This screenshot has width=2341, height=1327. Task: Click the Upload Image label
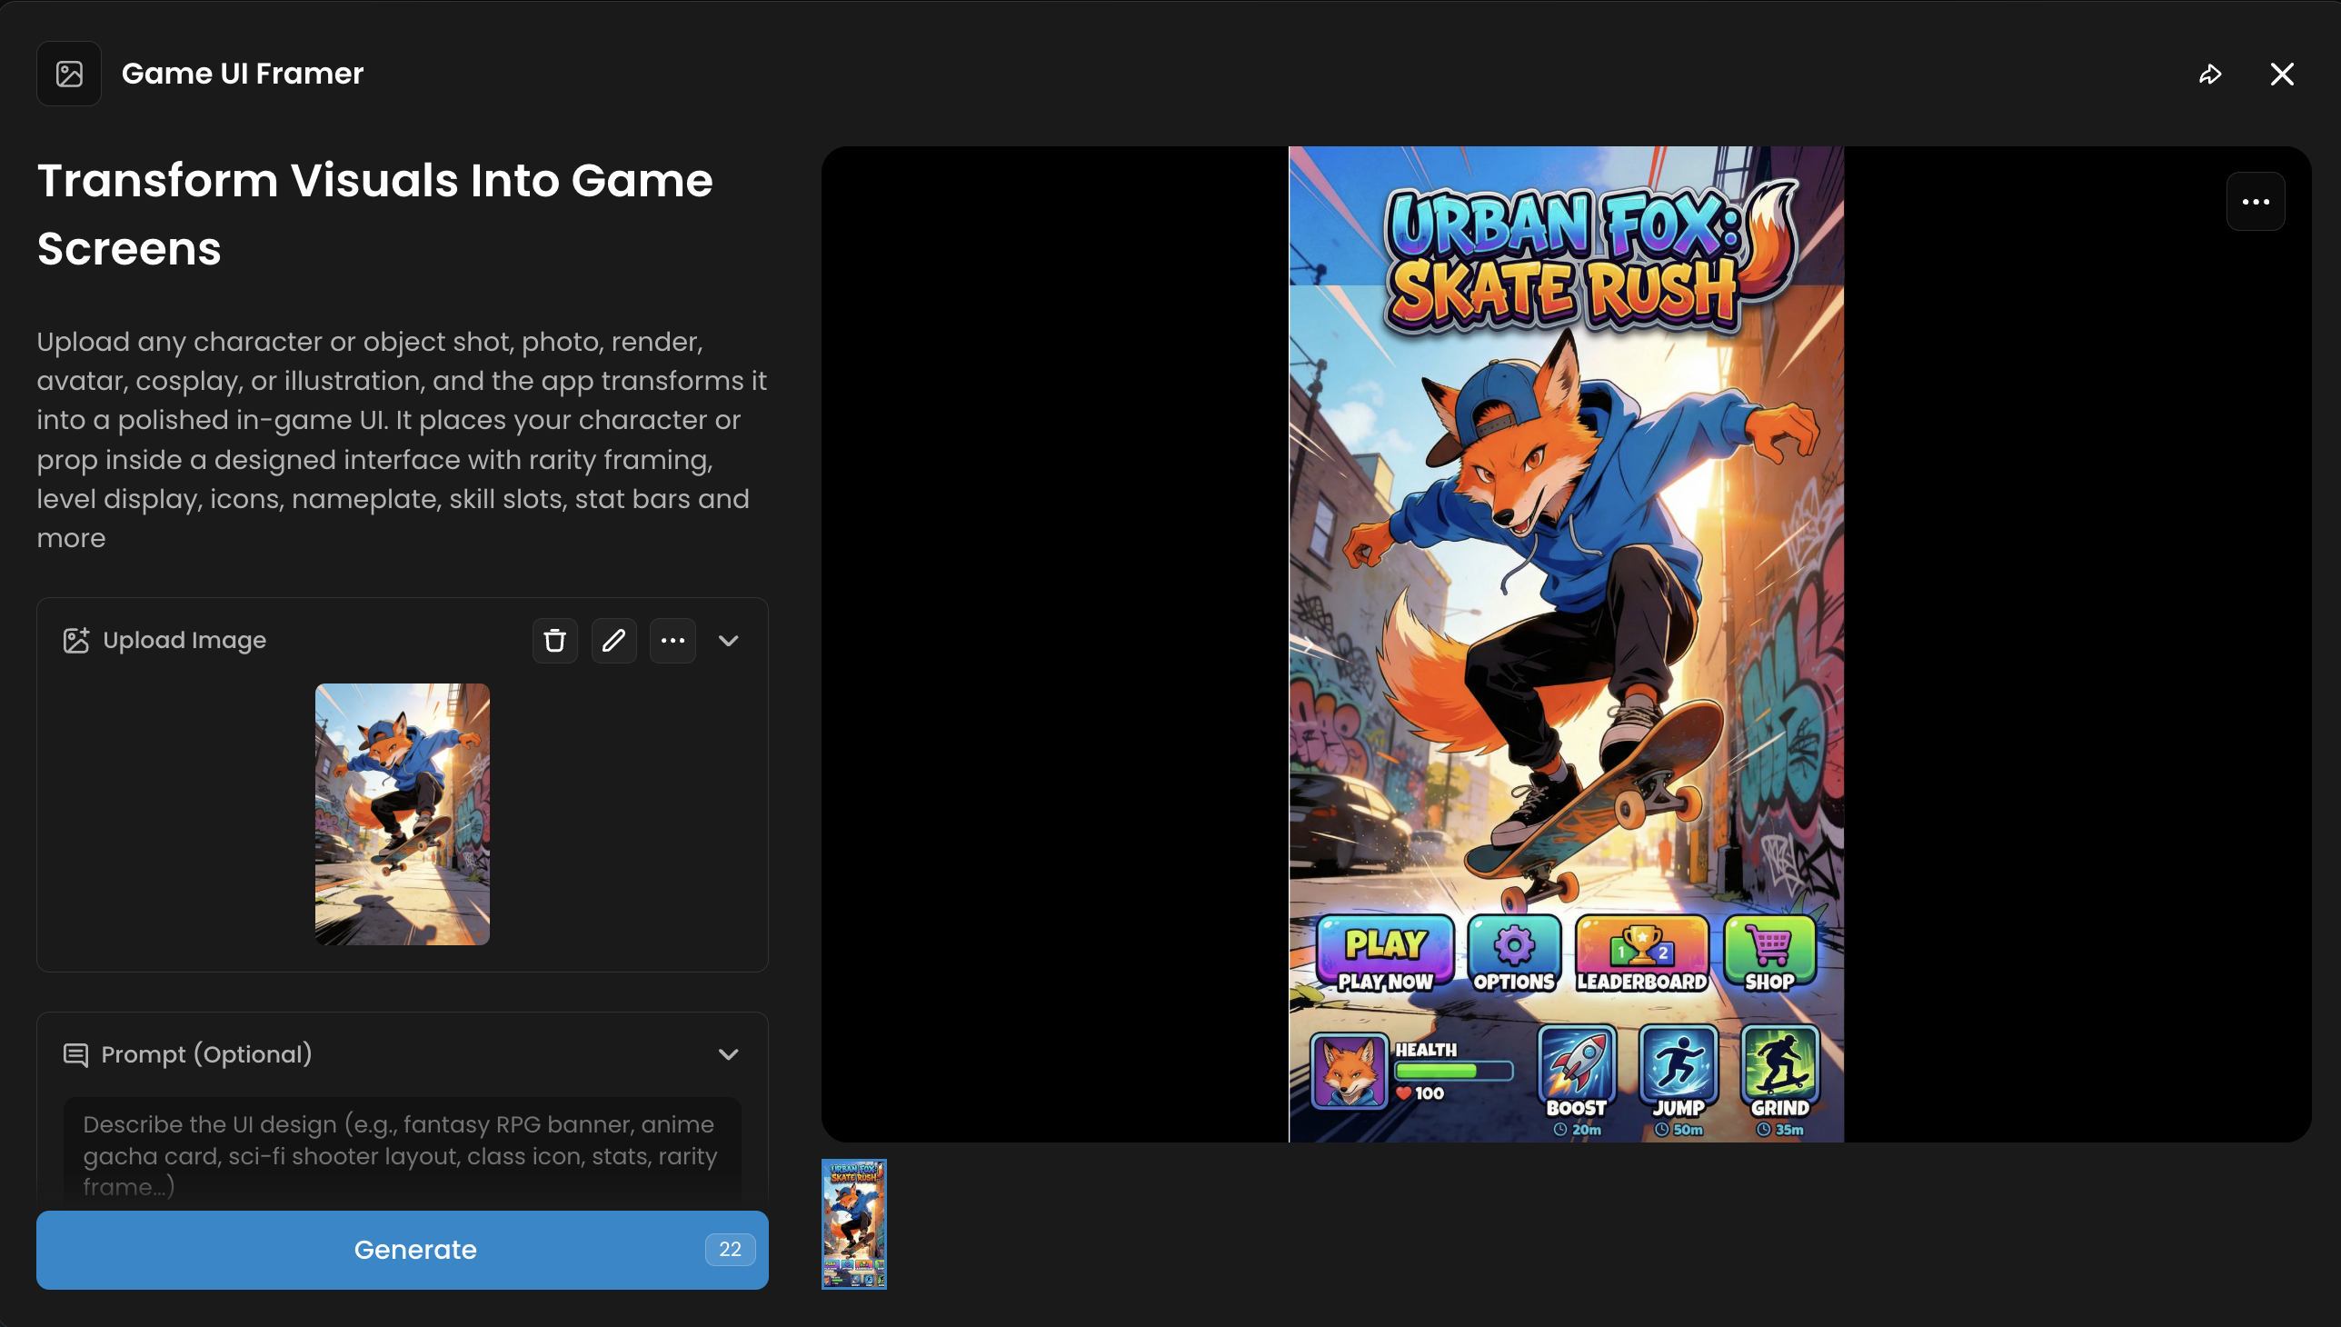coord(184,641)
